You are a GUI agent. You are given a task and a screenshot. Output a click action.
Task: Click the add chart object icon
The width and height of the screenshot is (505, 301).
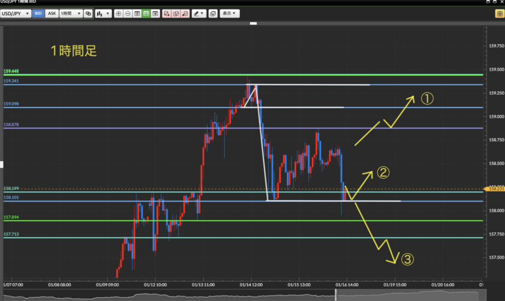click(x=167, y=14)
